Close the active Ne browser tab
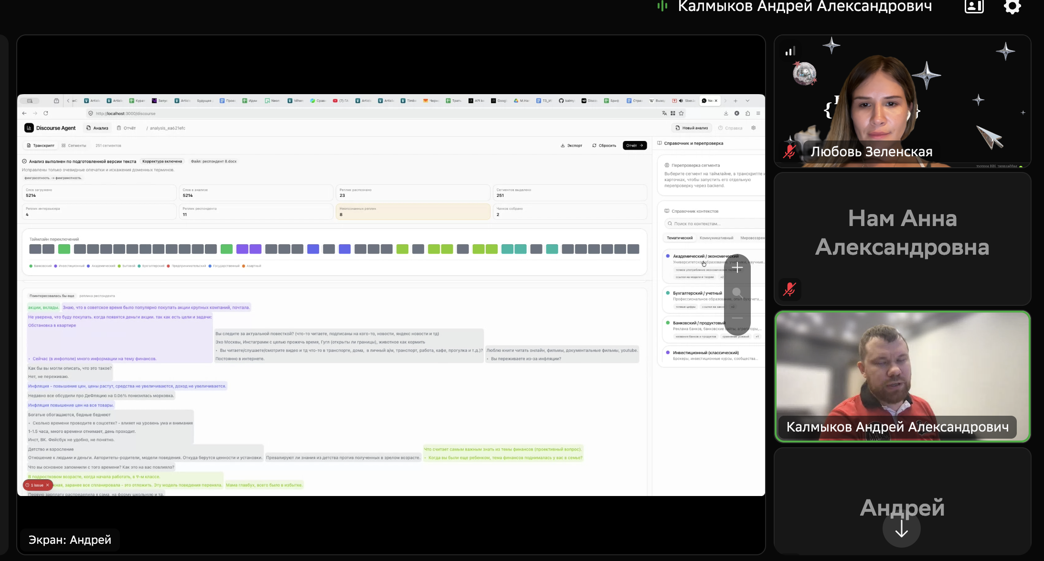 716,101
